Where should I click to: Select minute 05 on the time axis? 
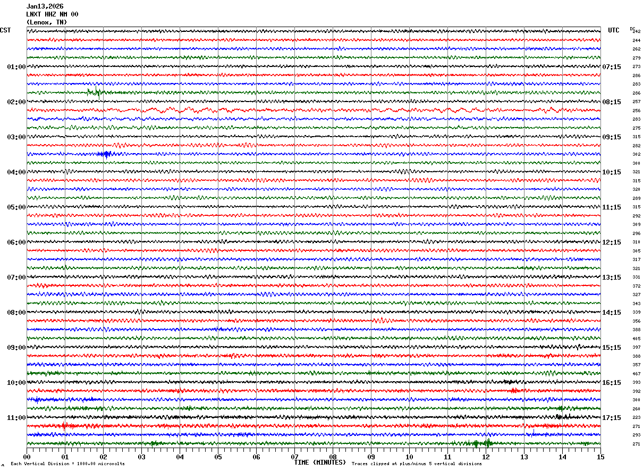[x=218, y=457]
